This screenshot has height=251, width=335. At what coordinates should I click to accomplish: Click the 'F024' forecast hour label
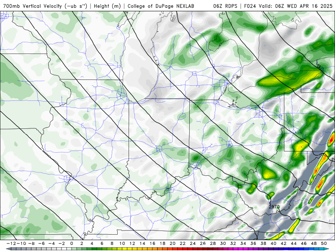pyautogui.click(x=250, y=6)
